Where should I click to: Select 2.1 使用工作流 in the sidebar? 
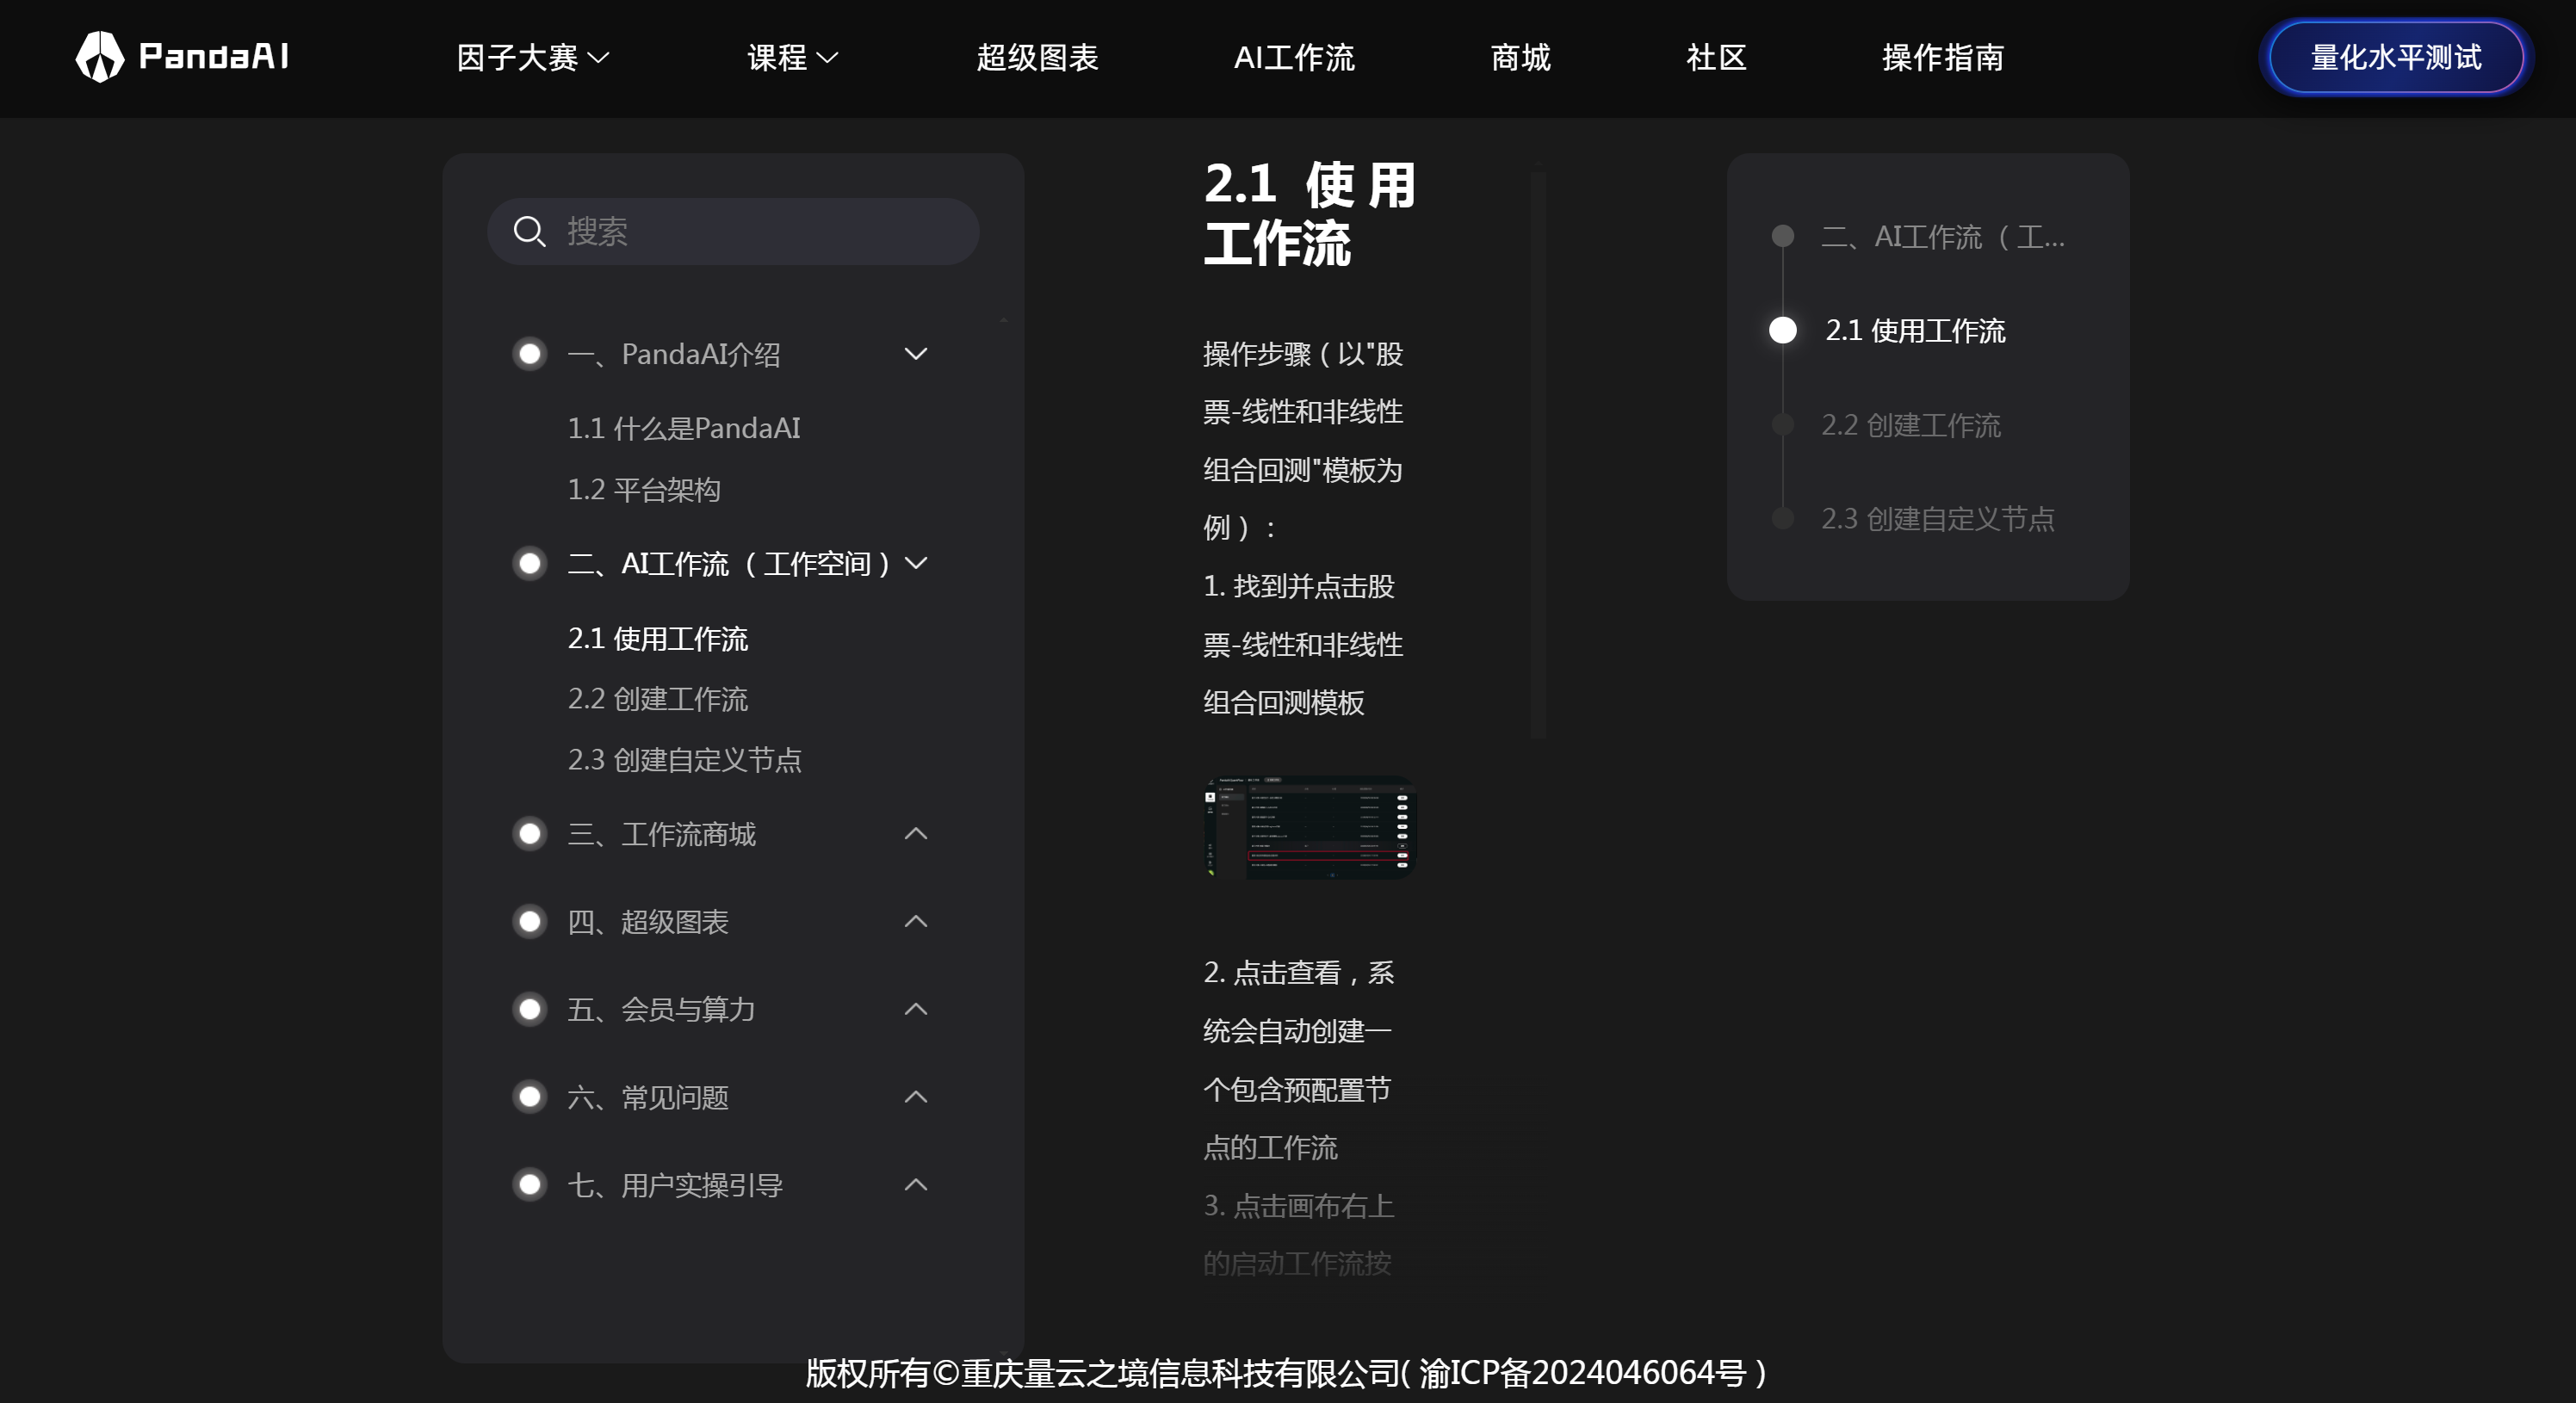(x=658, y=639)
